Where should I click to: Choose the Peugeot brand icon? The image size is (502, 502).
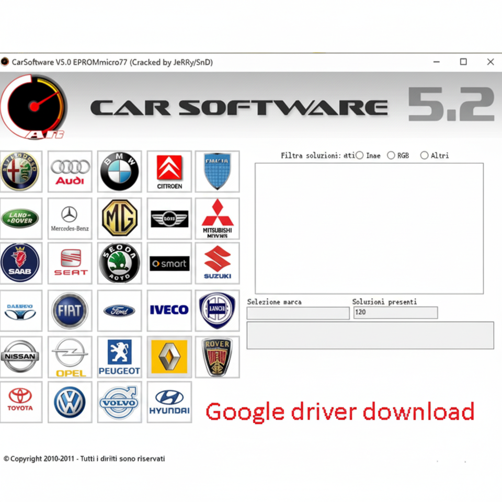point(120,357)
